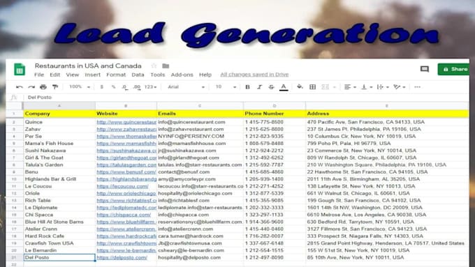Toggle strikethrough formatting

(x=271, y=86)
